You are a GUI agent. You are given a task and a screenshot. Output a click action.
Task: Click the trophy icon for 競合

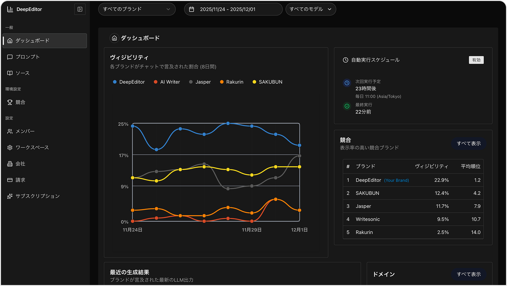[x=10, y=102]
